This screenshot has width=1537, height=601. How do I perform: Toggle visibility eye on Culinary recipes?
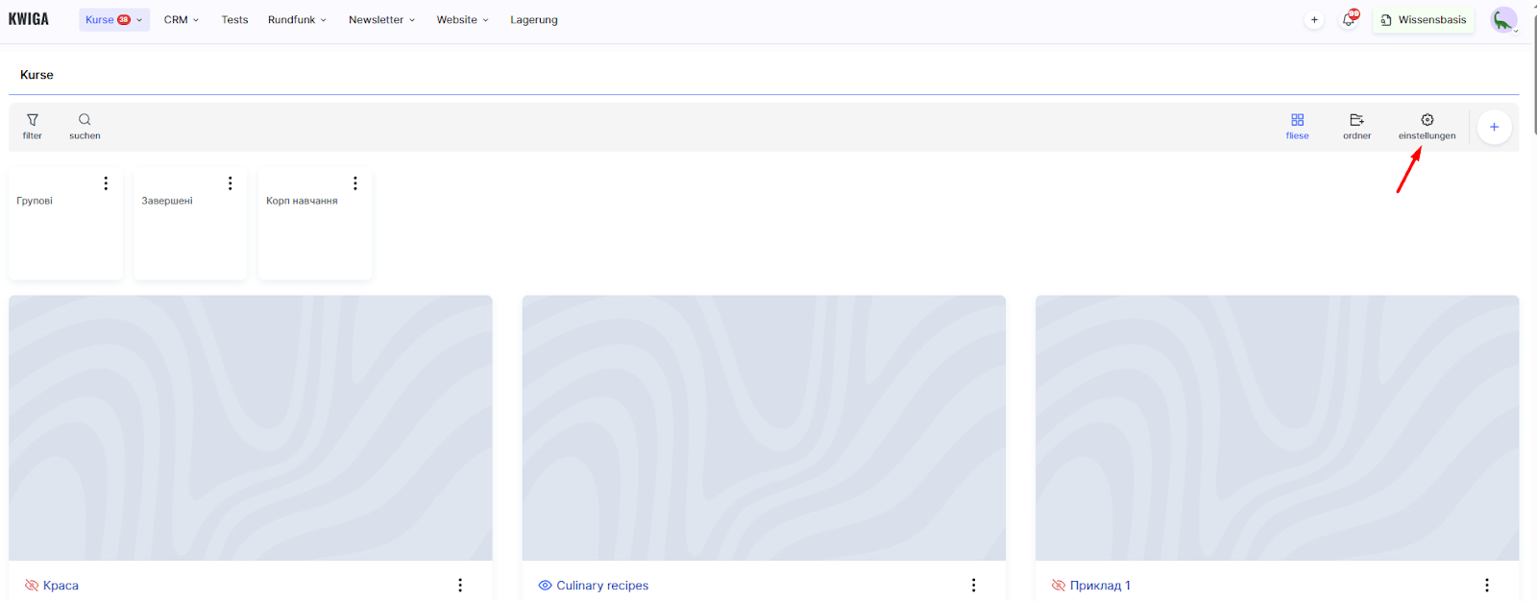pos(545,586)
